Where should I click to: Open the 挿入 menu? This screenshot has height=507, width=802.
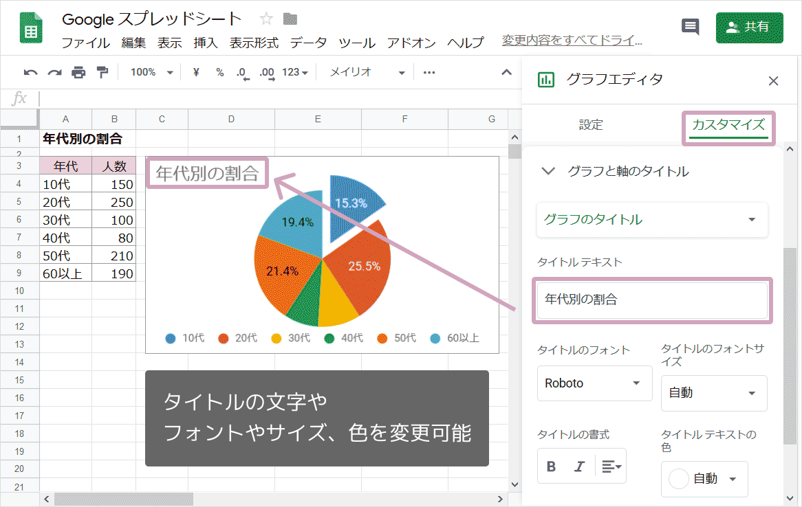(207, 42)
